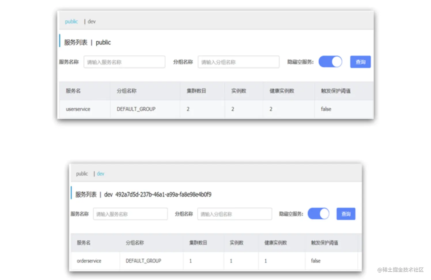Click the 集群数目 column header in the public table
The image size is (431, 280).
click(x=196, y=91)
